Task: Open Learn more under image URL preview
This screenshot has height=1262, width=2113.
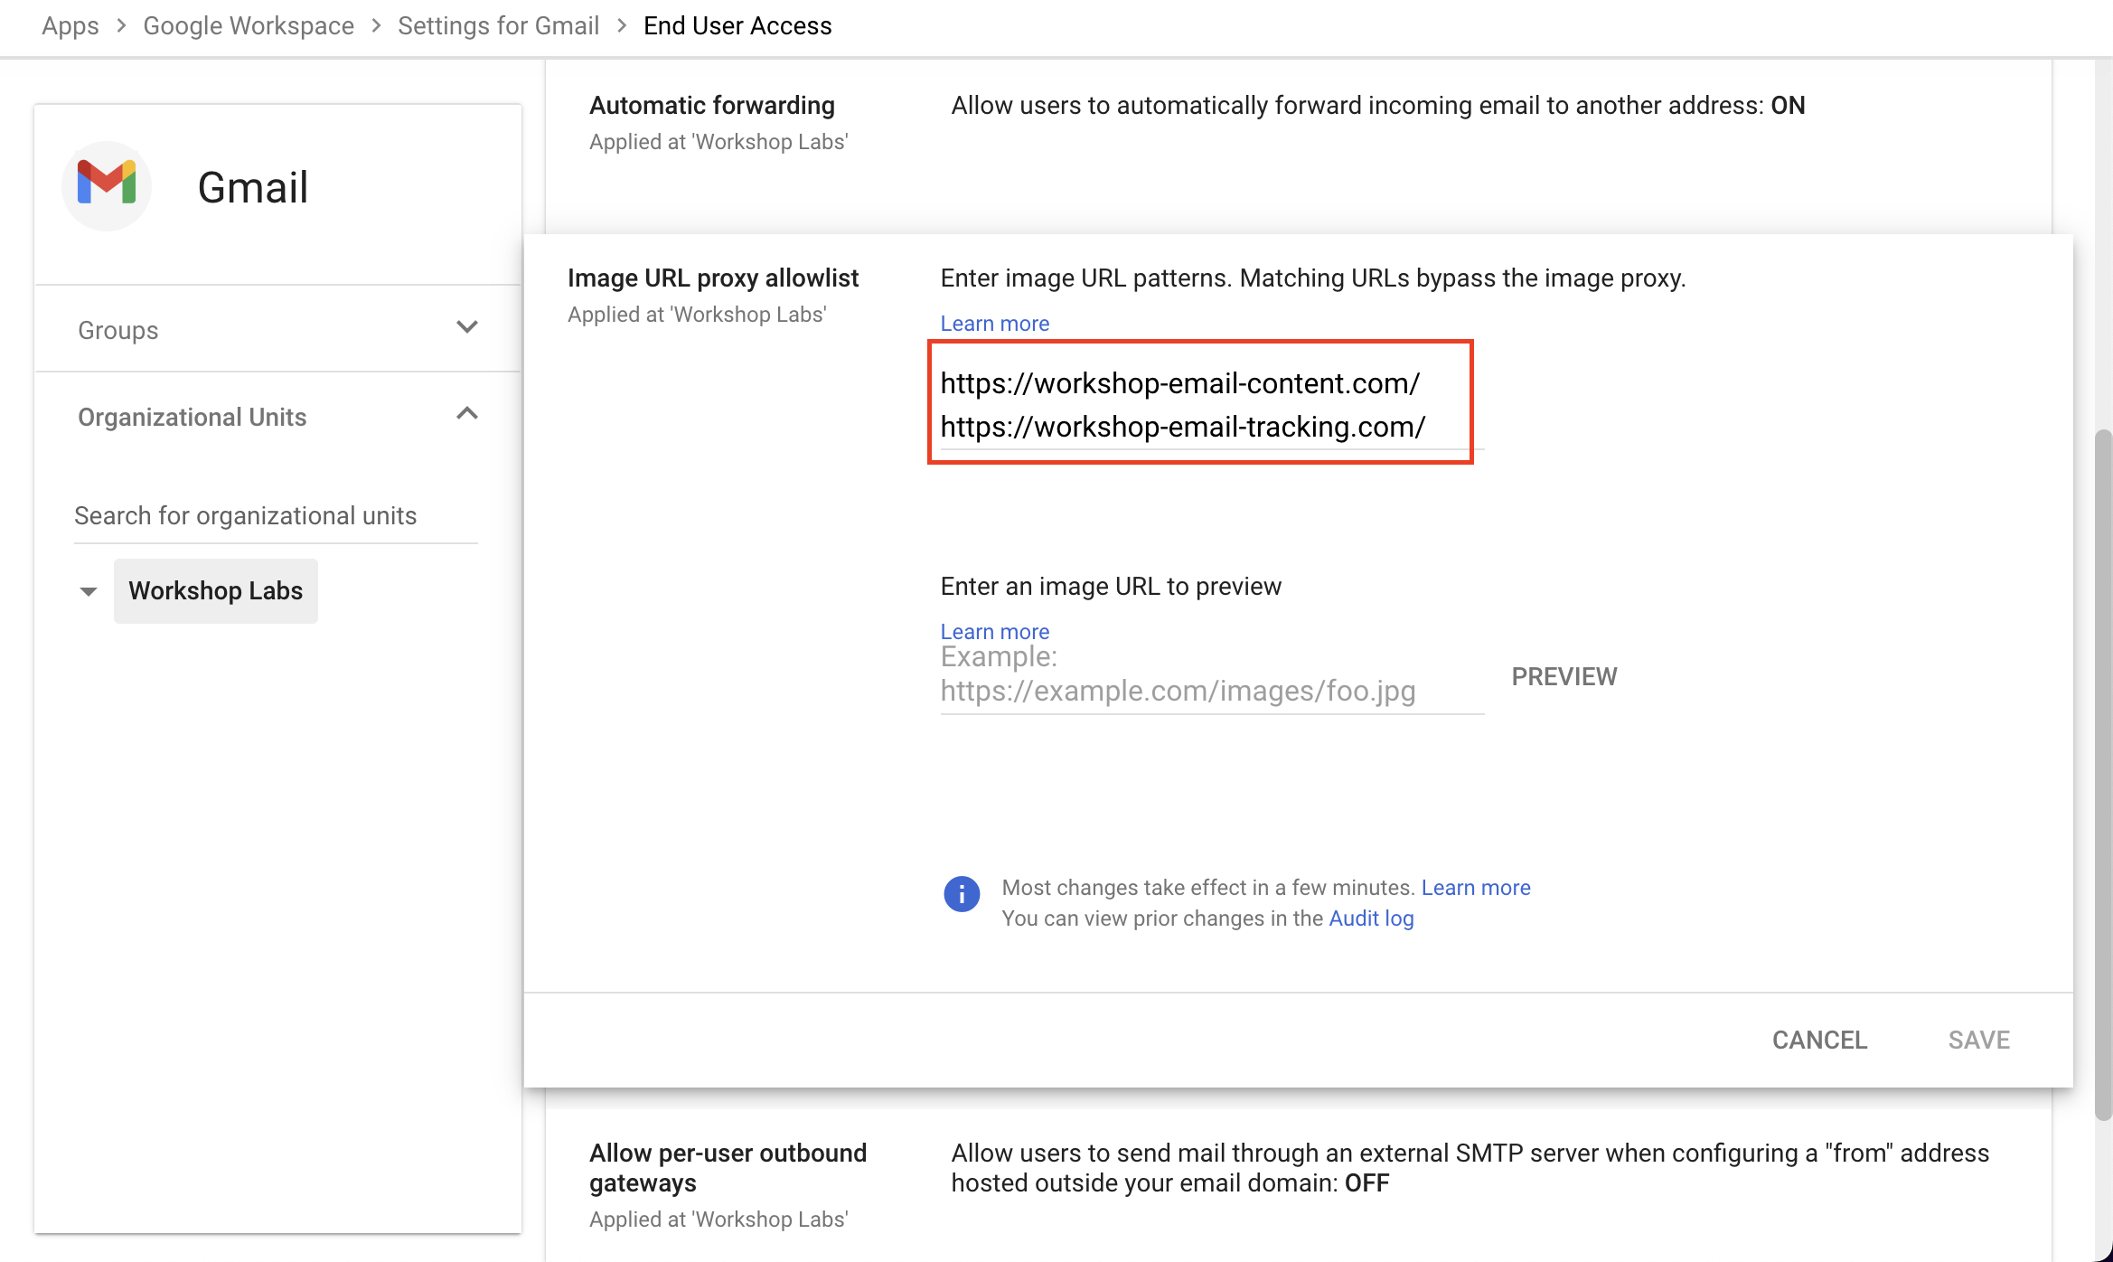Action: coord(995,632)
